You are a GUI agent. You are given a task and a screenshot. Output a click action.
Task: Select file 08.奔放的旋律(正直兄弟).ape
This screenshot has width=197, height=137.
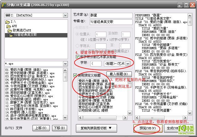(27, 93)
